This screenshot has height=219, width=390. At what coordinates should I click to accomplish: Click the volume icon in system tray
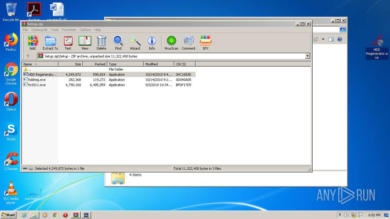(346, 215)
